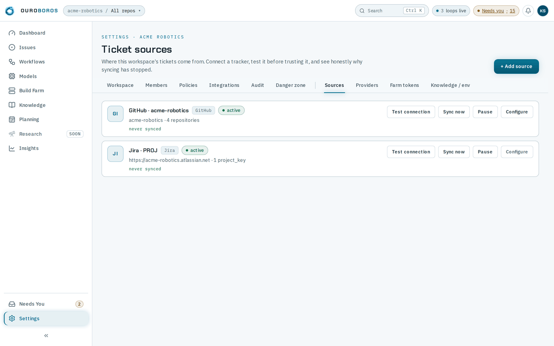This screenshot has height=346, width=554.
Task: Sync now the GitHub acme-robotics source
Action: (x=454, y=112)
